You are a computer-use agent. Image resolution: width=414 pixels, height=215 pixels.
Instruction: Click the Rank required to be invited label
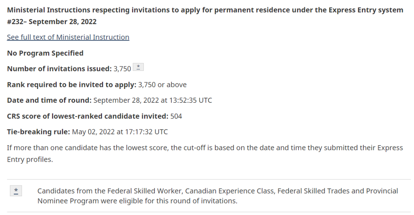tap(72, 85)
